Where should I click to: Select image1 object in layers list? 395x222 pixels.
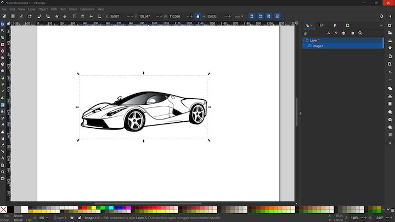point(342,46)
